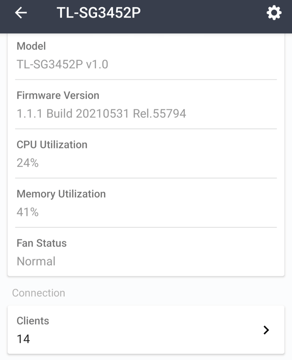Expand Clients using the right chevron
292x360 pixels.
click(266, 330)
